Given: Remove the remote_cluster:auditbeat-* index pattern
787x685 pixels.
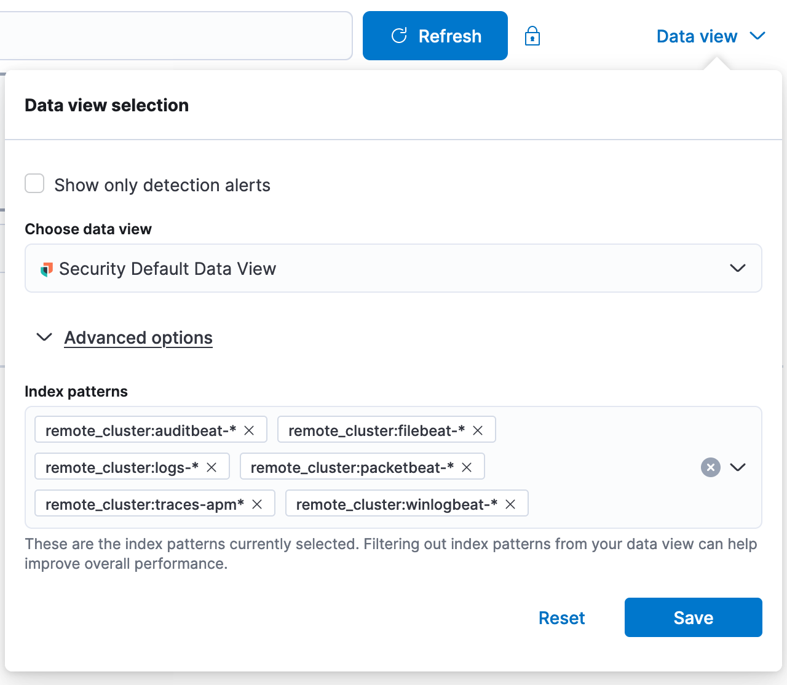Looking at the screenshot, I should point(249,430).
